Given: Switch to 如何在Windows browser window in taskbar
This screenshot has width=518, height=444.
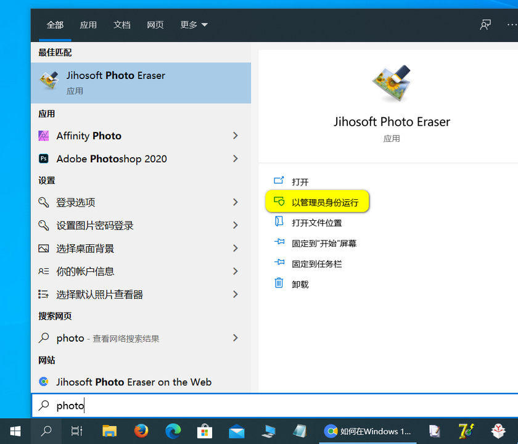Looking at the screenshot, I should (x=368, y=431).
